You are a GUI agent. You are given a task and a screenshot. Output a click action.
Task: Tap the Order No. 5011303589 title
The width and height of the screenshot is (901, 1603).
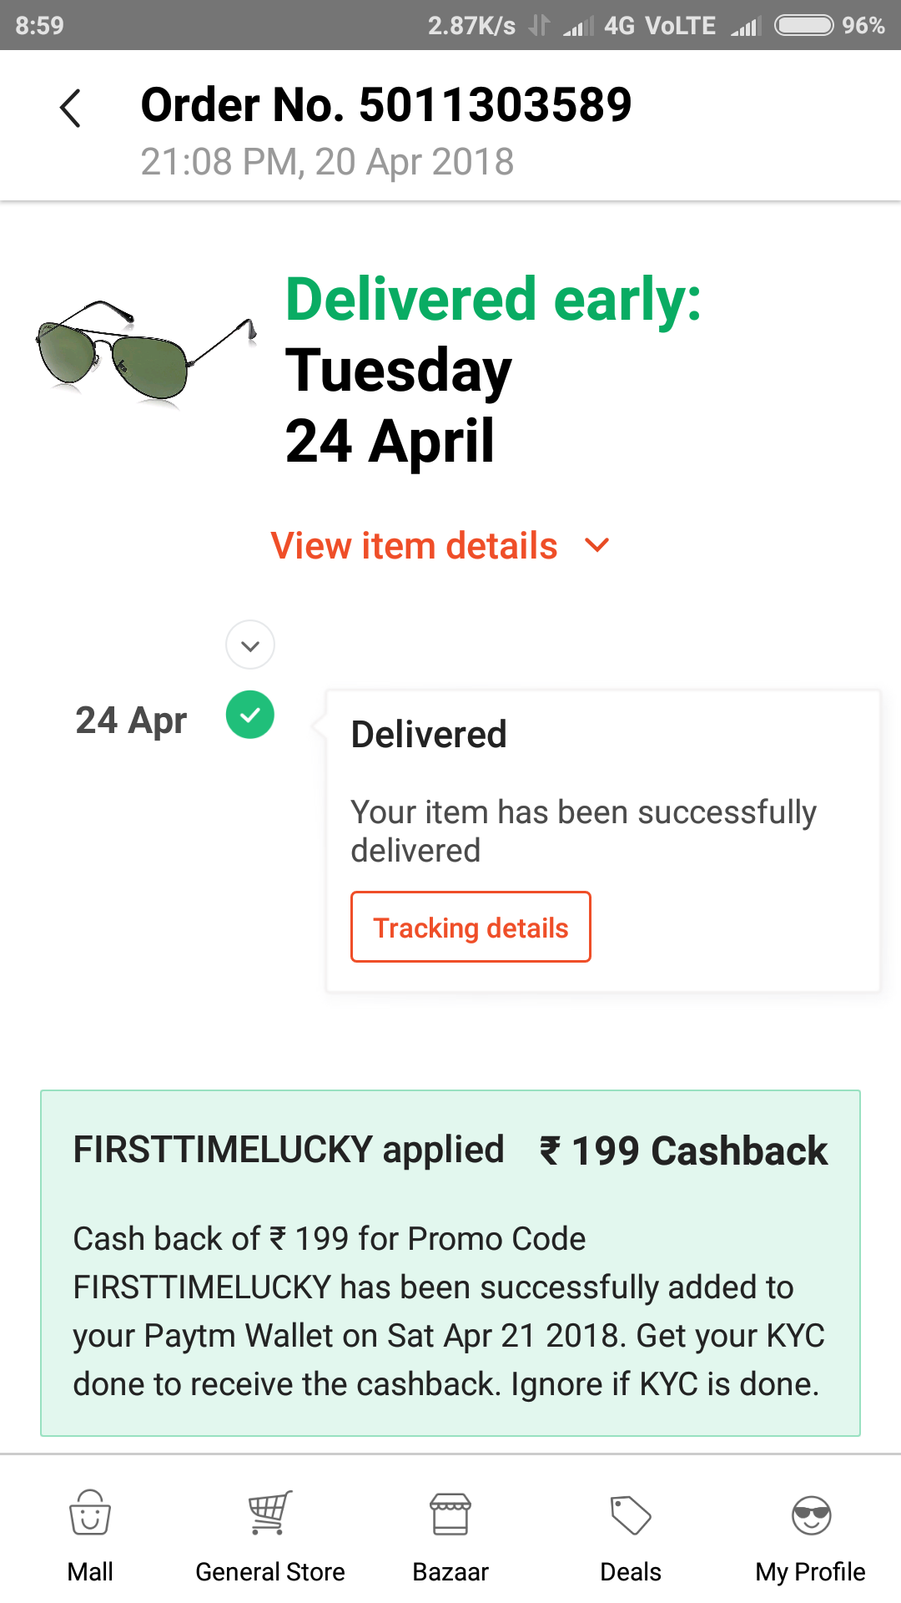click(386, 105)
